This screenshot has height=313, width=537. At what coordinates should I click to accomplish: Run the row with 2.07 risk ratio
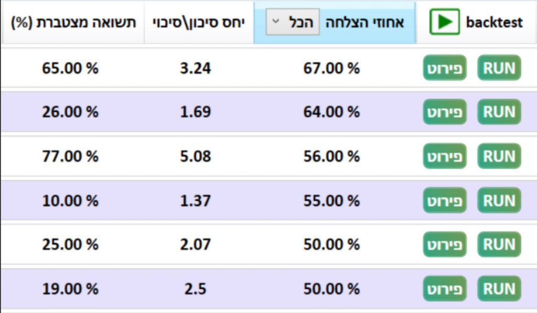coord(498,244)
